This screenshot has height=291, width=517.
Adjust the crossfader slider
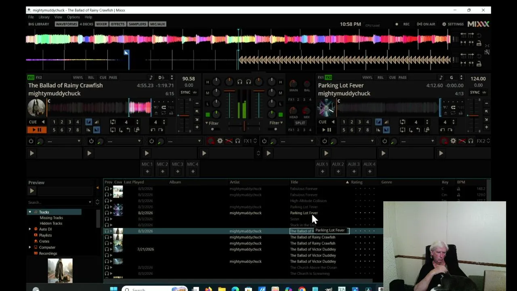(x=244, y=126)
